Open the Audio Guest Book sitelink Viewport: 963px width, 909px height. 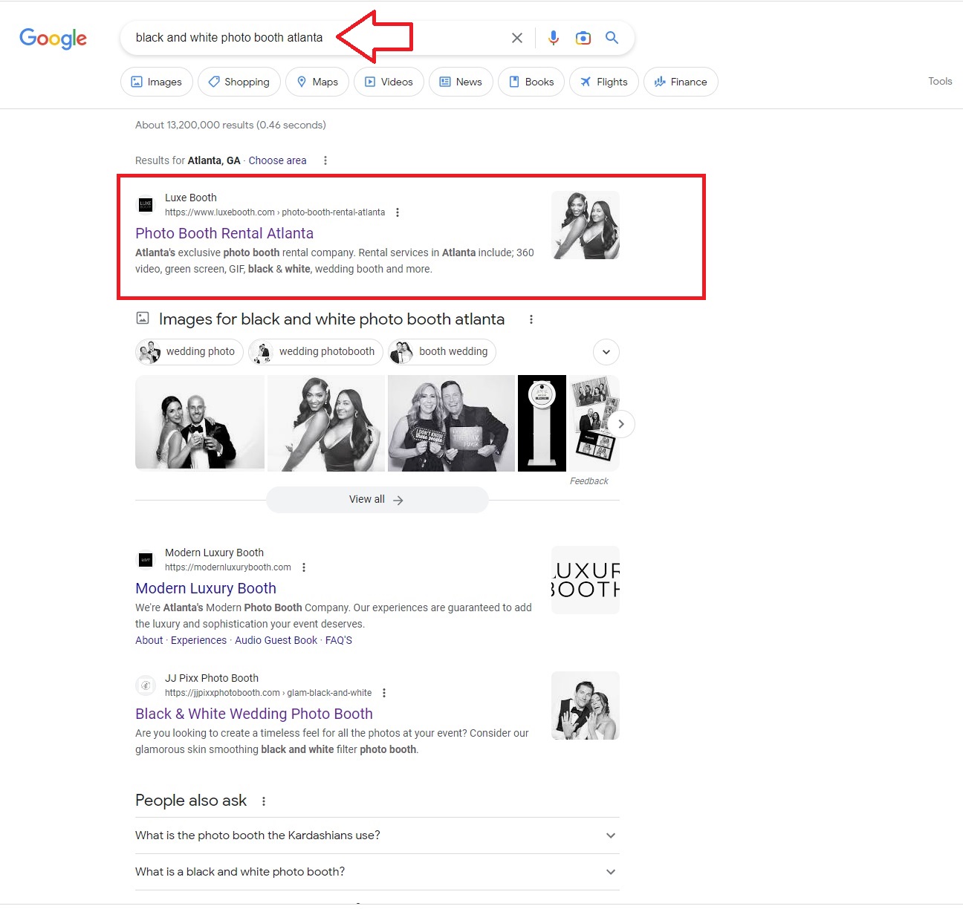coord(276,640)
